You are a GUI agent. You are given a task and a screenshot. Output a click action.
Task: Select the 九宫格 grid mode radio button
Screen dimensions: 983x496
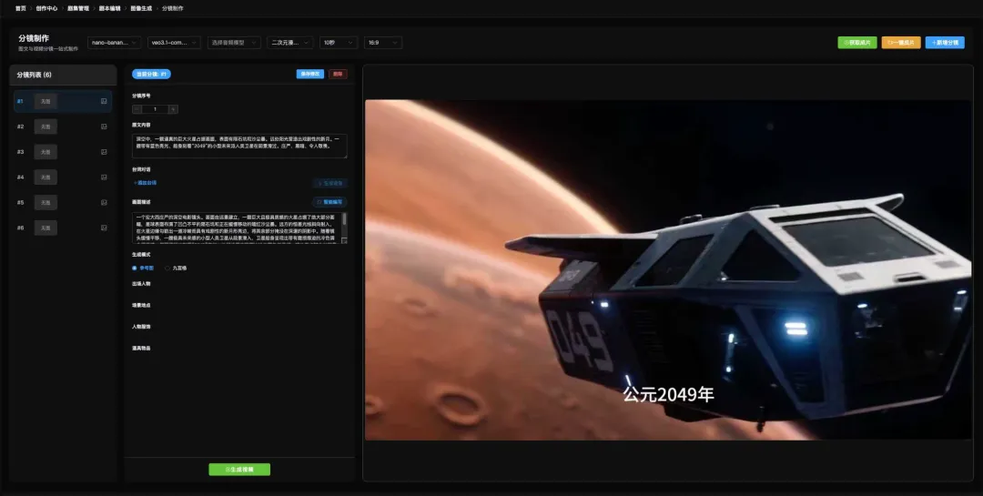[176, 268]
